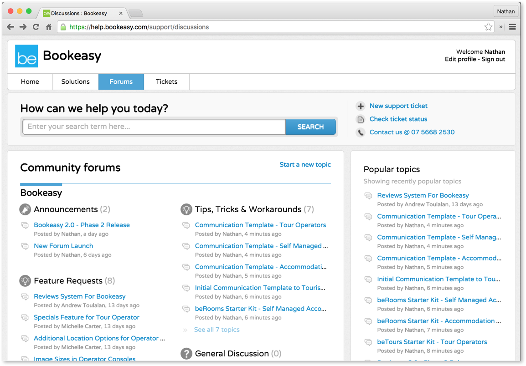Open beTours Starter Kit - Tour Operators popular topic
Image resolution: width=526 pixels, height=366 pixels.
click(x=432, y=342)
